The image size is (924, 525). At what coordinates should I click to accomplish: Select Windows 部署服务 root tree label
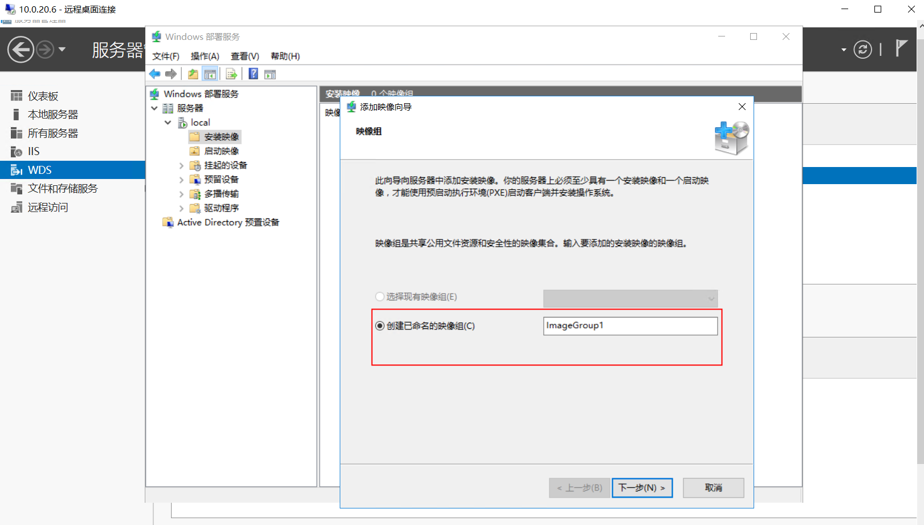pyautogui.click(x=201, y=93)
